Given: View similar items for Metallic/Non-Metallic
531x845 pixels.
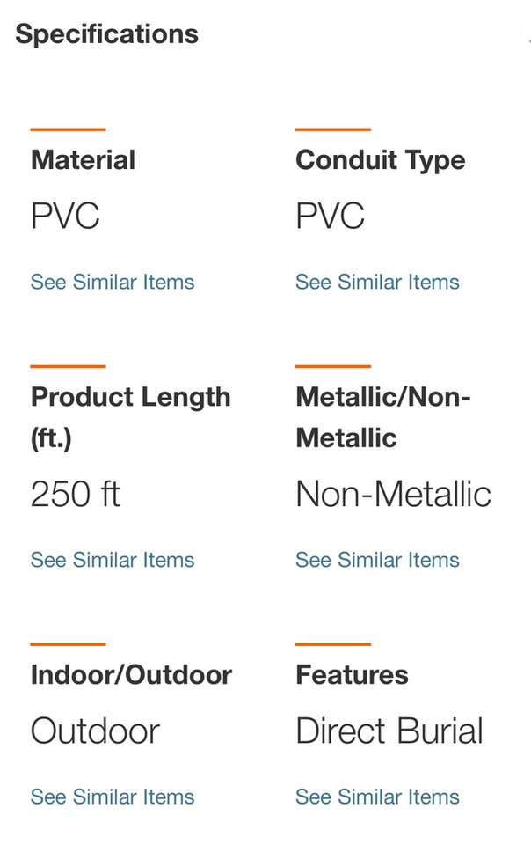Looking at the screenshot, I should [x=377, y=560].
